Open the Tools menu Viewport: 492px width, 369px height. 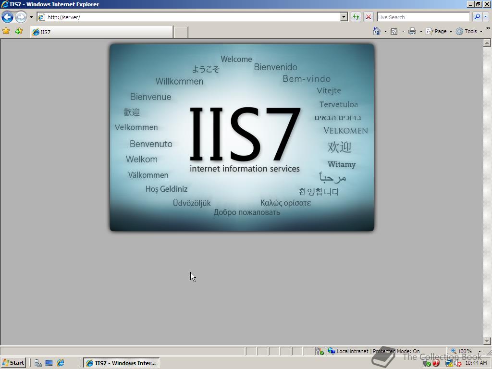pos(469,31)
